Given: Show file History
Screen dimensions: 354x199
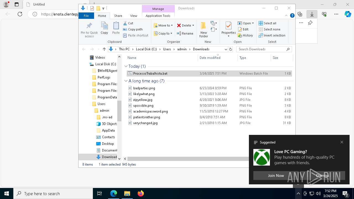Looking at the screenshot, I should 245,35.
